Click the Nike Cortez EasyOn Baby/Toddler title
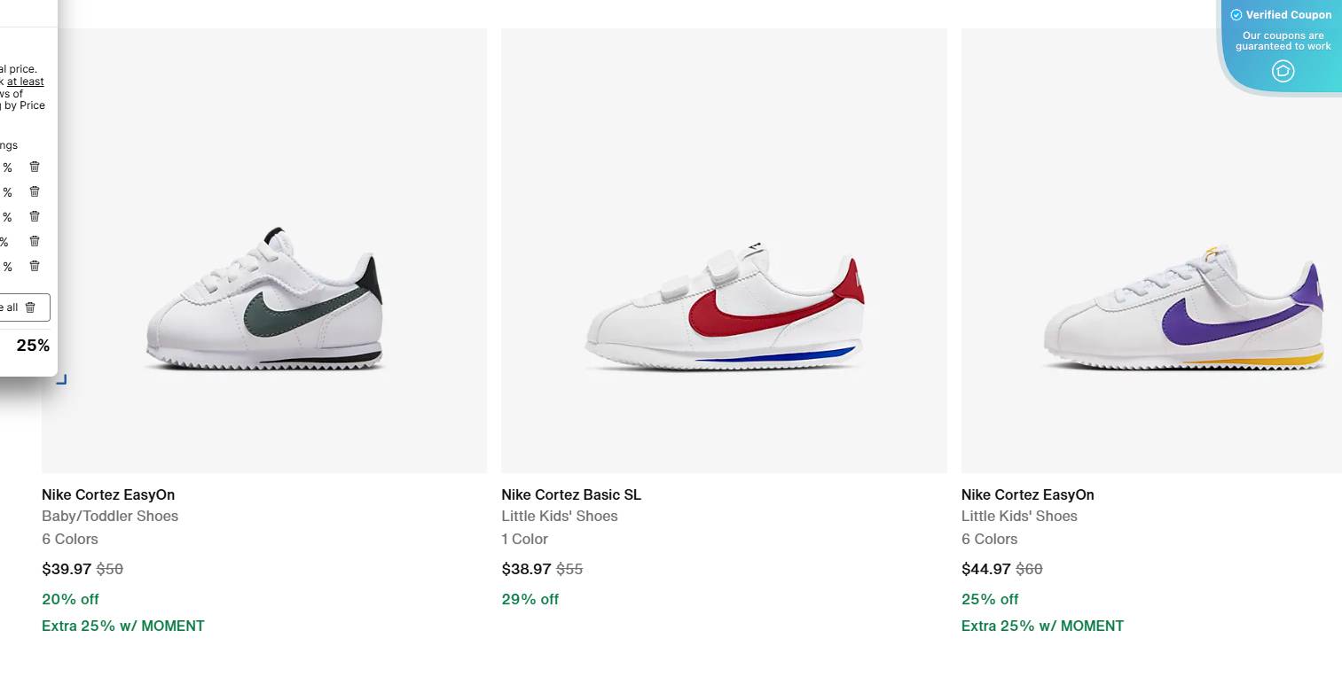The image size is (1342, 677). (x=108, y=494)
